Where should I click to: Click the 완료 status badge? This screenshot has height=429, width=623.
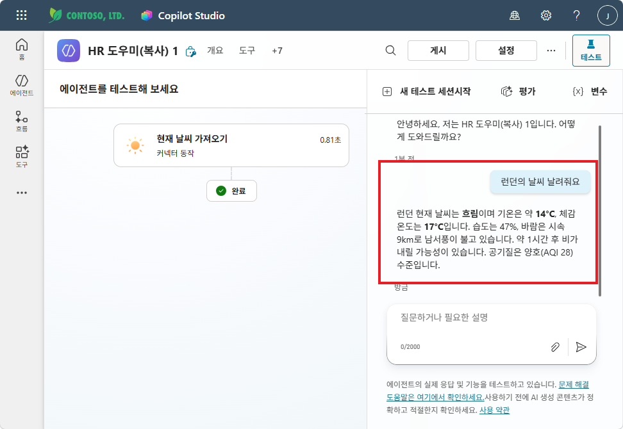click(231, 191)
